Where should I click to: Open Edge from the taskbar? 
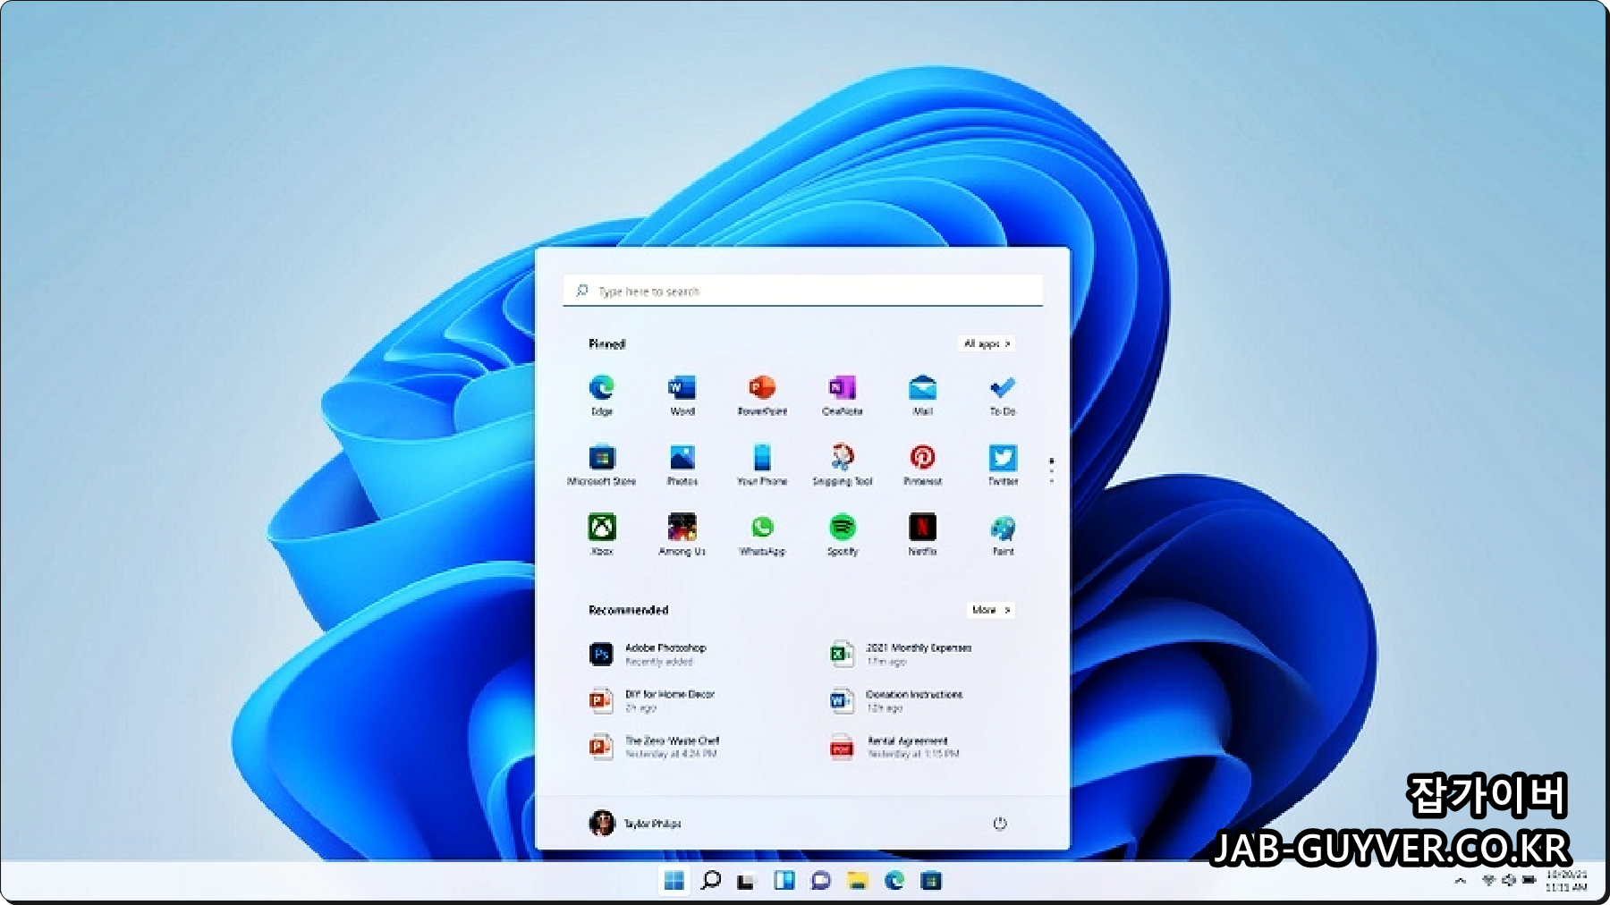(894, 881)
